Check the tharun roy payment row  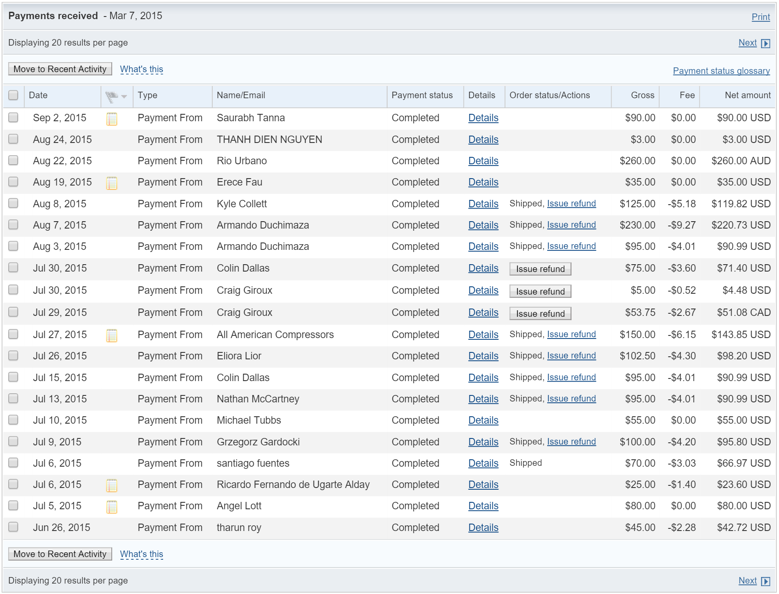pyautogui.click(x=13, y=527)
